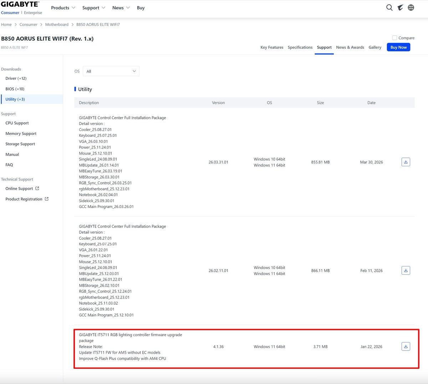Open CPU Support page

pos(17,123)
